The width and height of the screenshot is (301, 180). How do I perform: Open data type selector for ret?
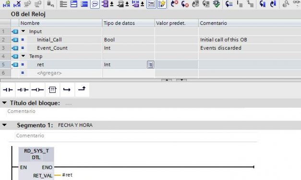click(151, 65)
